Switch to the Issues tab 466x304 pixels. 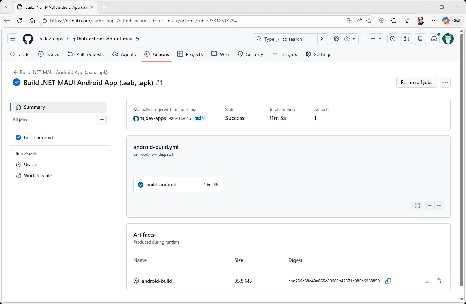coord(49,54)
